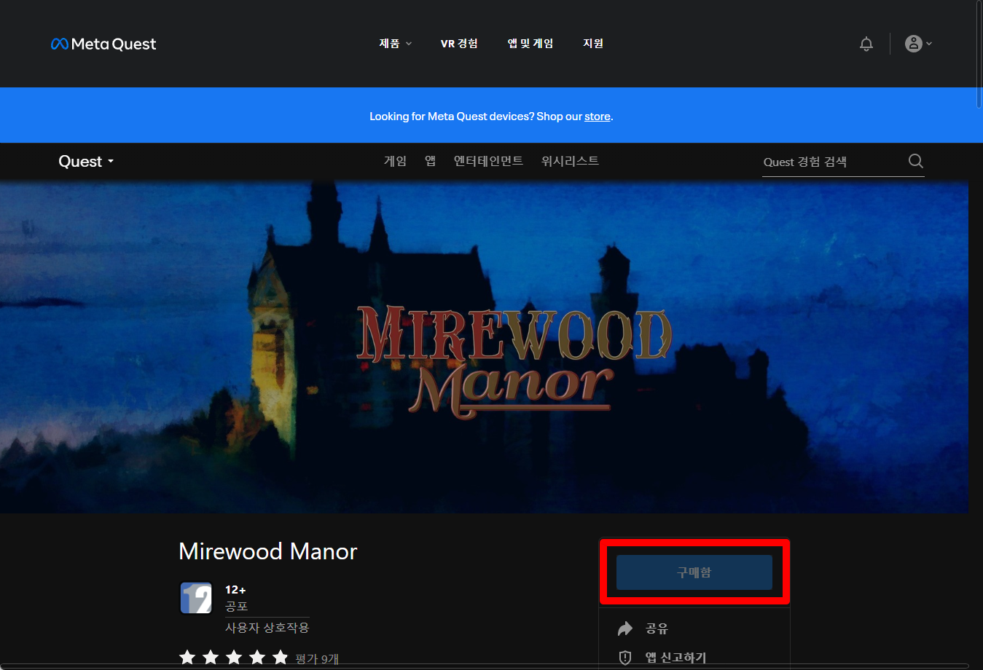Expand the Quest section dropdown
This screenshot has width=983, height=670.
pyautogui.click(x=86, y=162)
